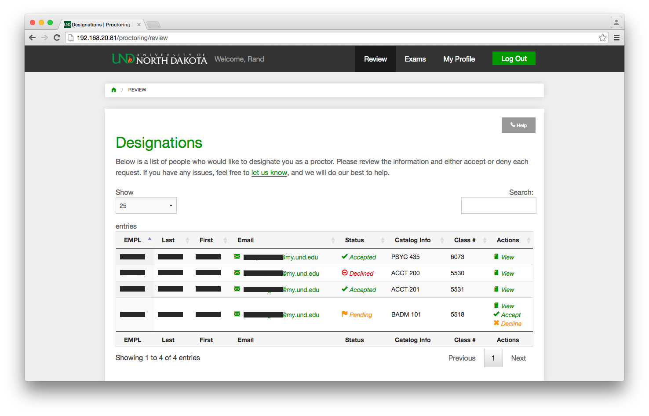Click the Decline X icon for BADM 101
Viewport: 649px width, 416px height.
496,323
